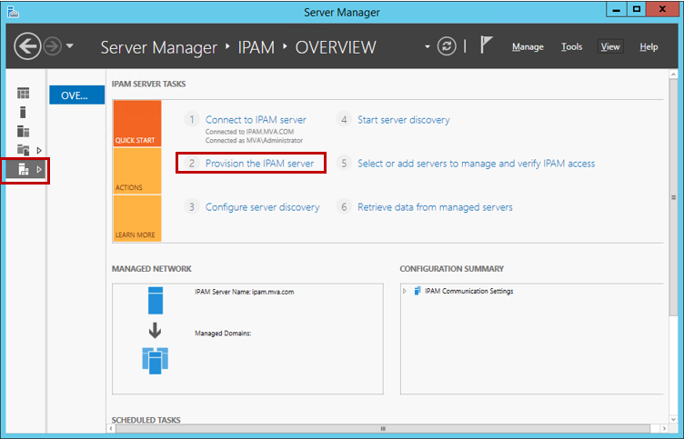
Task: Click the managed domains servers icon
Action: pyautogui.click(x=155, y=361)
